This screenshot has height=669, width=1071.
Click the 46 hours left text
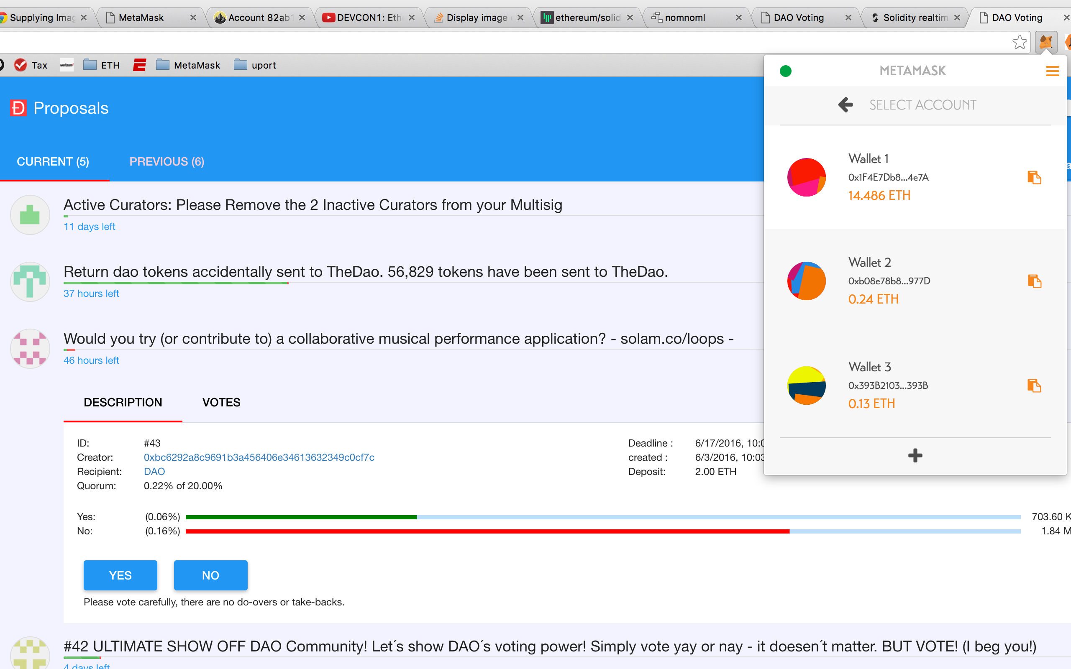(x=91, y=360)
